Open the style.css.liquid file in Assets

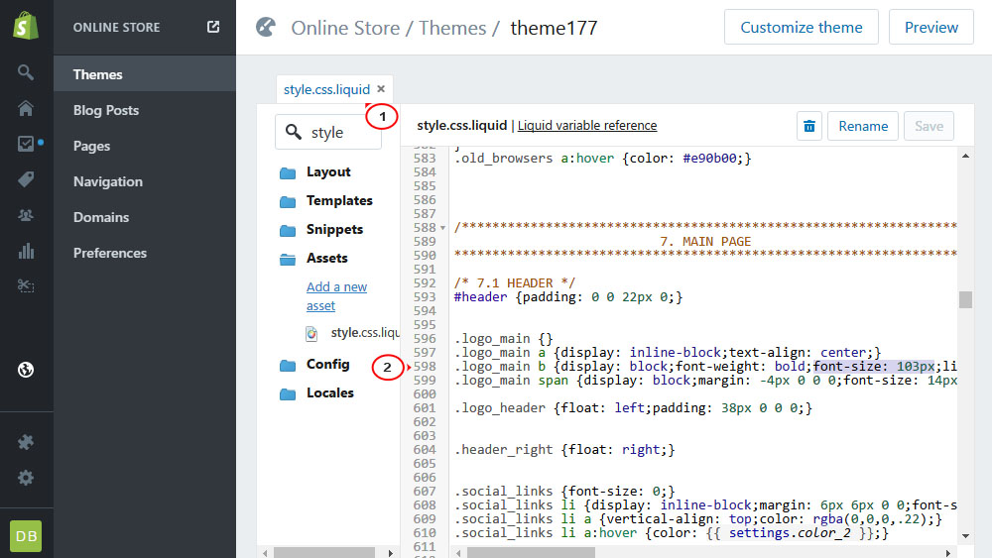(x=365, y=332)
